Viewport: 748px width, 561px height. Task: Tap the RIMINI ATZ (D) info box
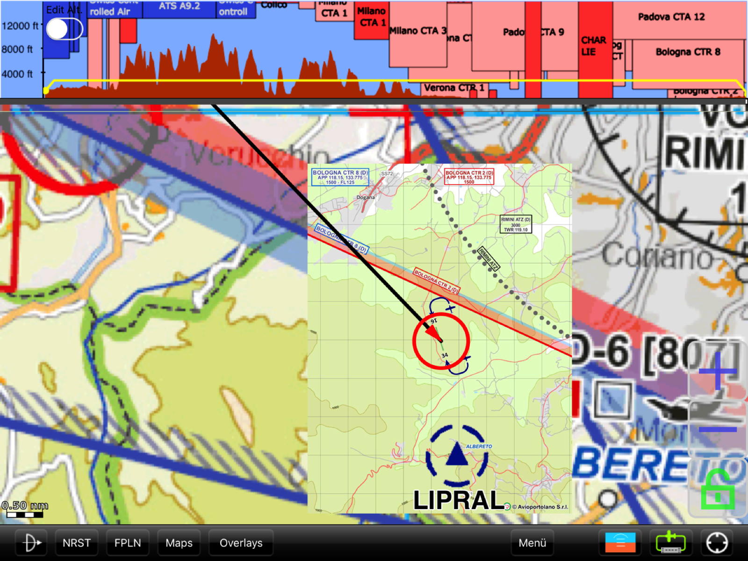(516, 224)
